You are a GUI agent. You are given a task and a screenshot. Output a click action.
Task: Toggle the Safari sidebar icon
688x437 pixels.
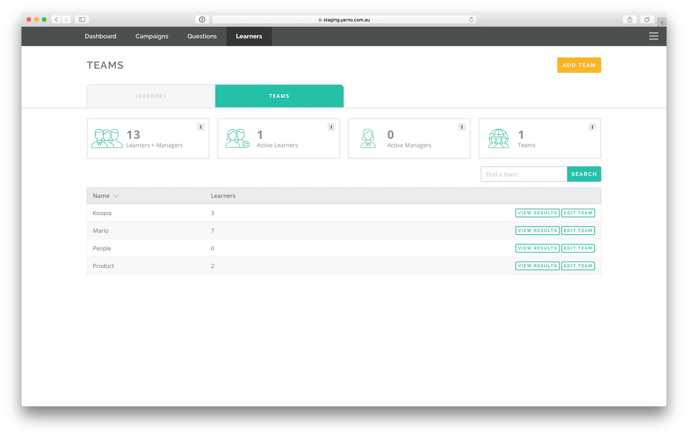tap(82, 20)
